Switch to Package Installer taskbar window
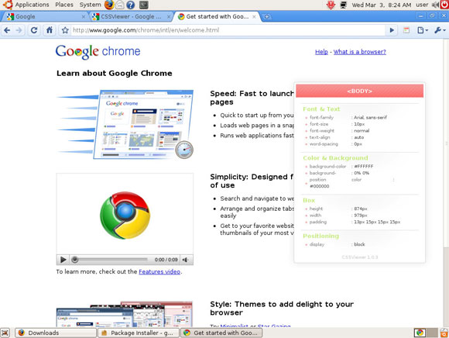Screen dimensions: 449x338 point(139,333)
